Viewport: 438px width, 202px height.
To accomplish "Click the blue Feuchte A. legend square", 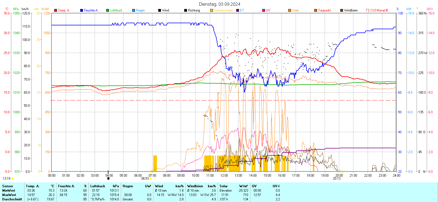I will 82,10.
